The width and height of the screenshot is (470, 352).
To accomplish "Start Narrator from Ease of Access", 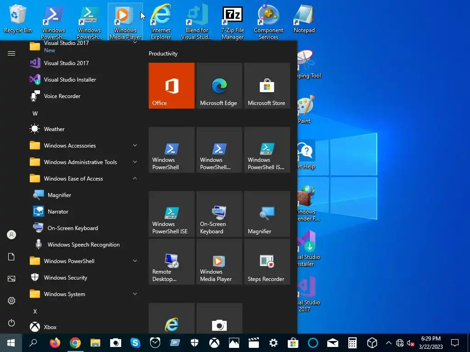I will click(84, 212).
